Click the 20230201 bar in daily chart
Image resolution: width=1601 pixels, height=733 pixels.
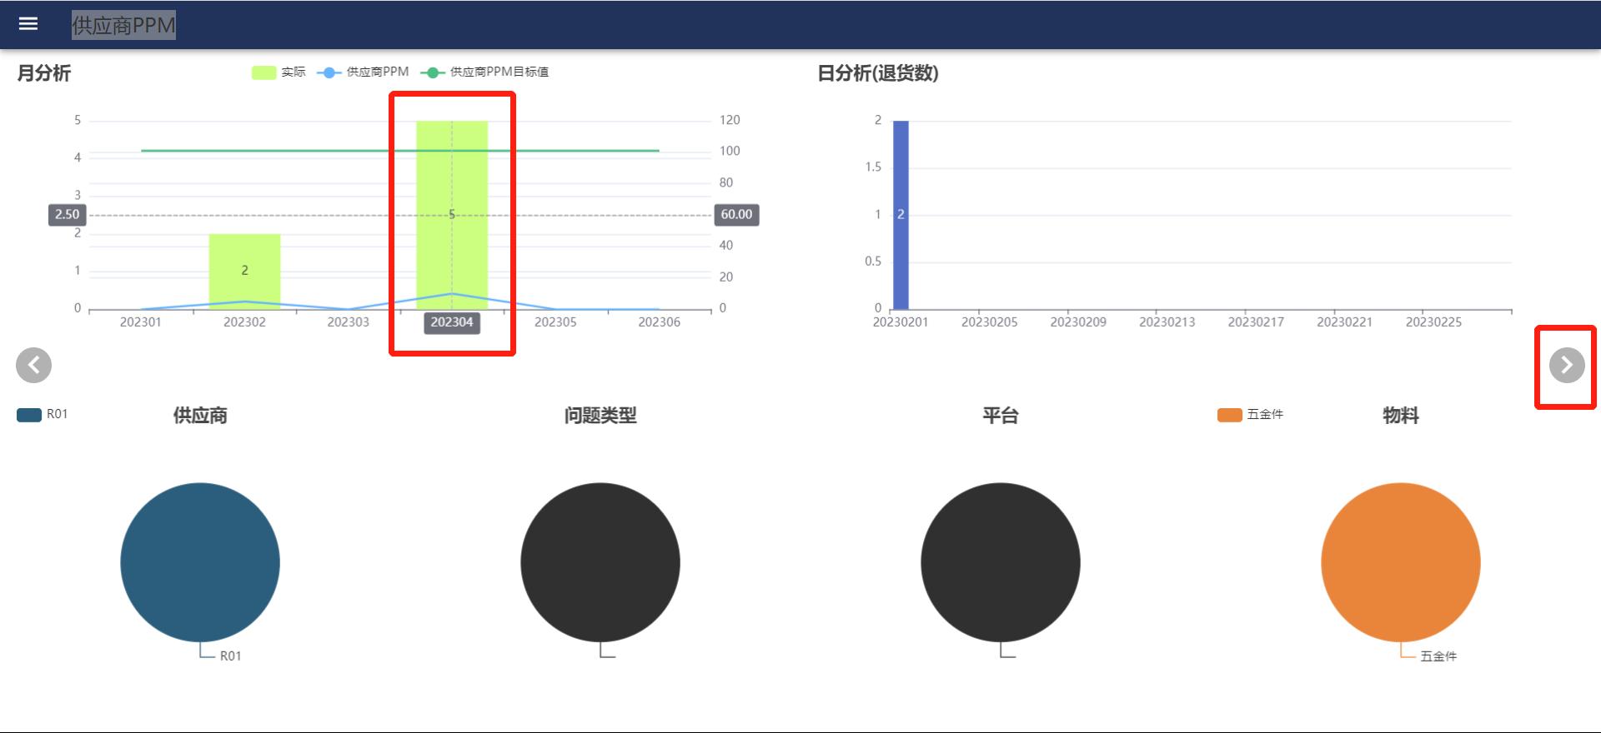tap(901, 215)
